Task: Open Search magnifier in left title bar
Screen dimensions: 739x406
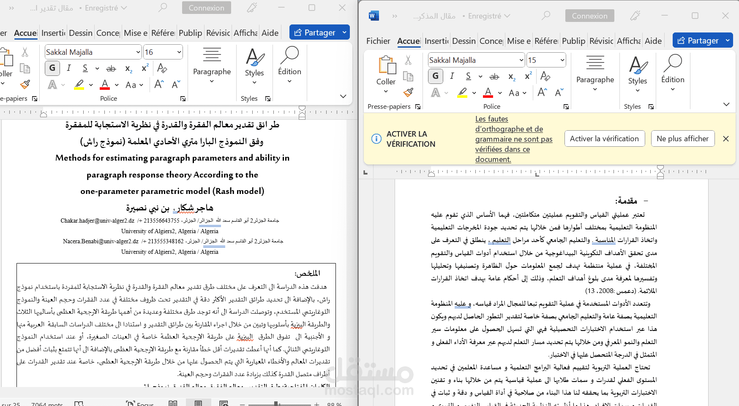Action: pyautogui.click(x=162, y=8)
